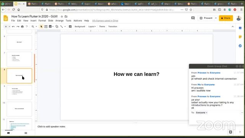Screen dimensions: 245x138
Task: Expand the insert image dropdown arrow
Action: (x=53, y=26)
